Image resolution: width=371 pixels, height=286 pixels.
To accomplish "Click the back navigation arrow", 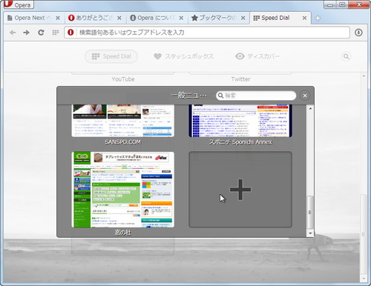I will point(13,33).
